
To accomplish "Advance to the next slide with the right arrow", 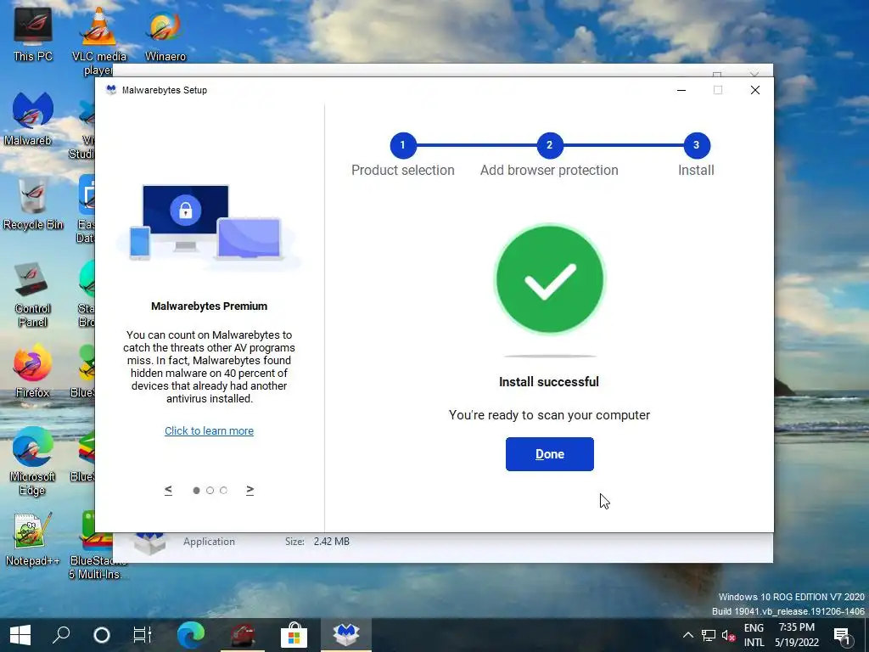I will click(250, 490).
